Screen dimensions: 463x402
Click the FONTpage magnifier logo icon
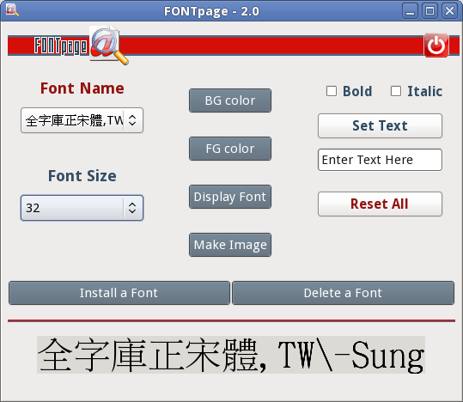[x=109, y=46]
